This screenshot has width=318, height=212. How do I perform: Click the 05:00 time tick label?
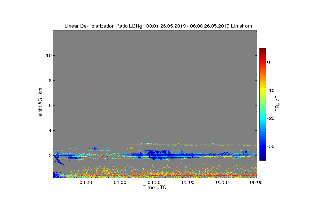pos(188,182)
